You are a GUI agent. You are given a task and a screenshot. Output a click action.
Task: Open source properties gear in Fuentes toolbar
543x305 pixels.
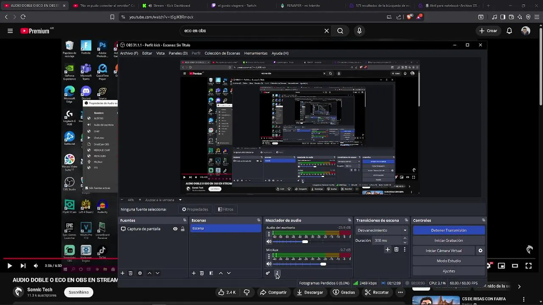140,273
